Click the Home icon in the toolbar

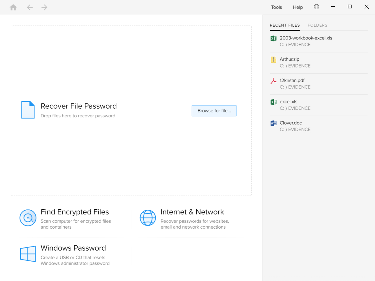tap(13, 7)
